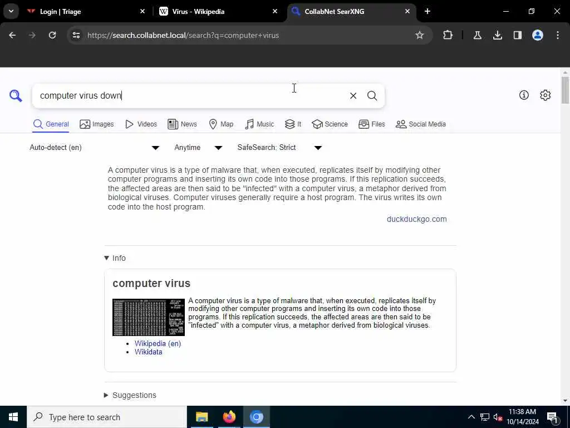Collapse the Info section
The image size is (570, 428).
(x=115, y=258)
